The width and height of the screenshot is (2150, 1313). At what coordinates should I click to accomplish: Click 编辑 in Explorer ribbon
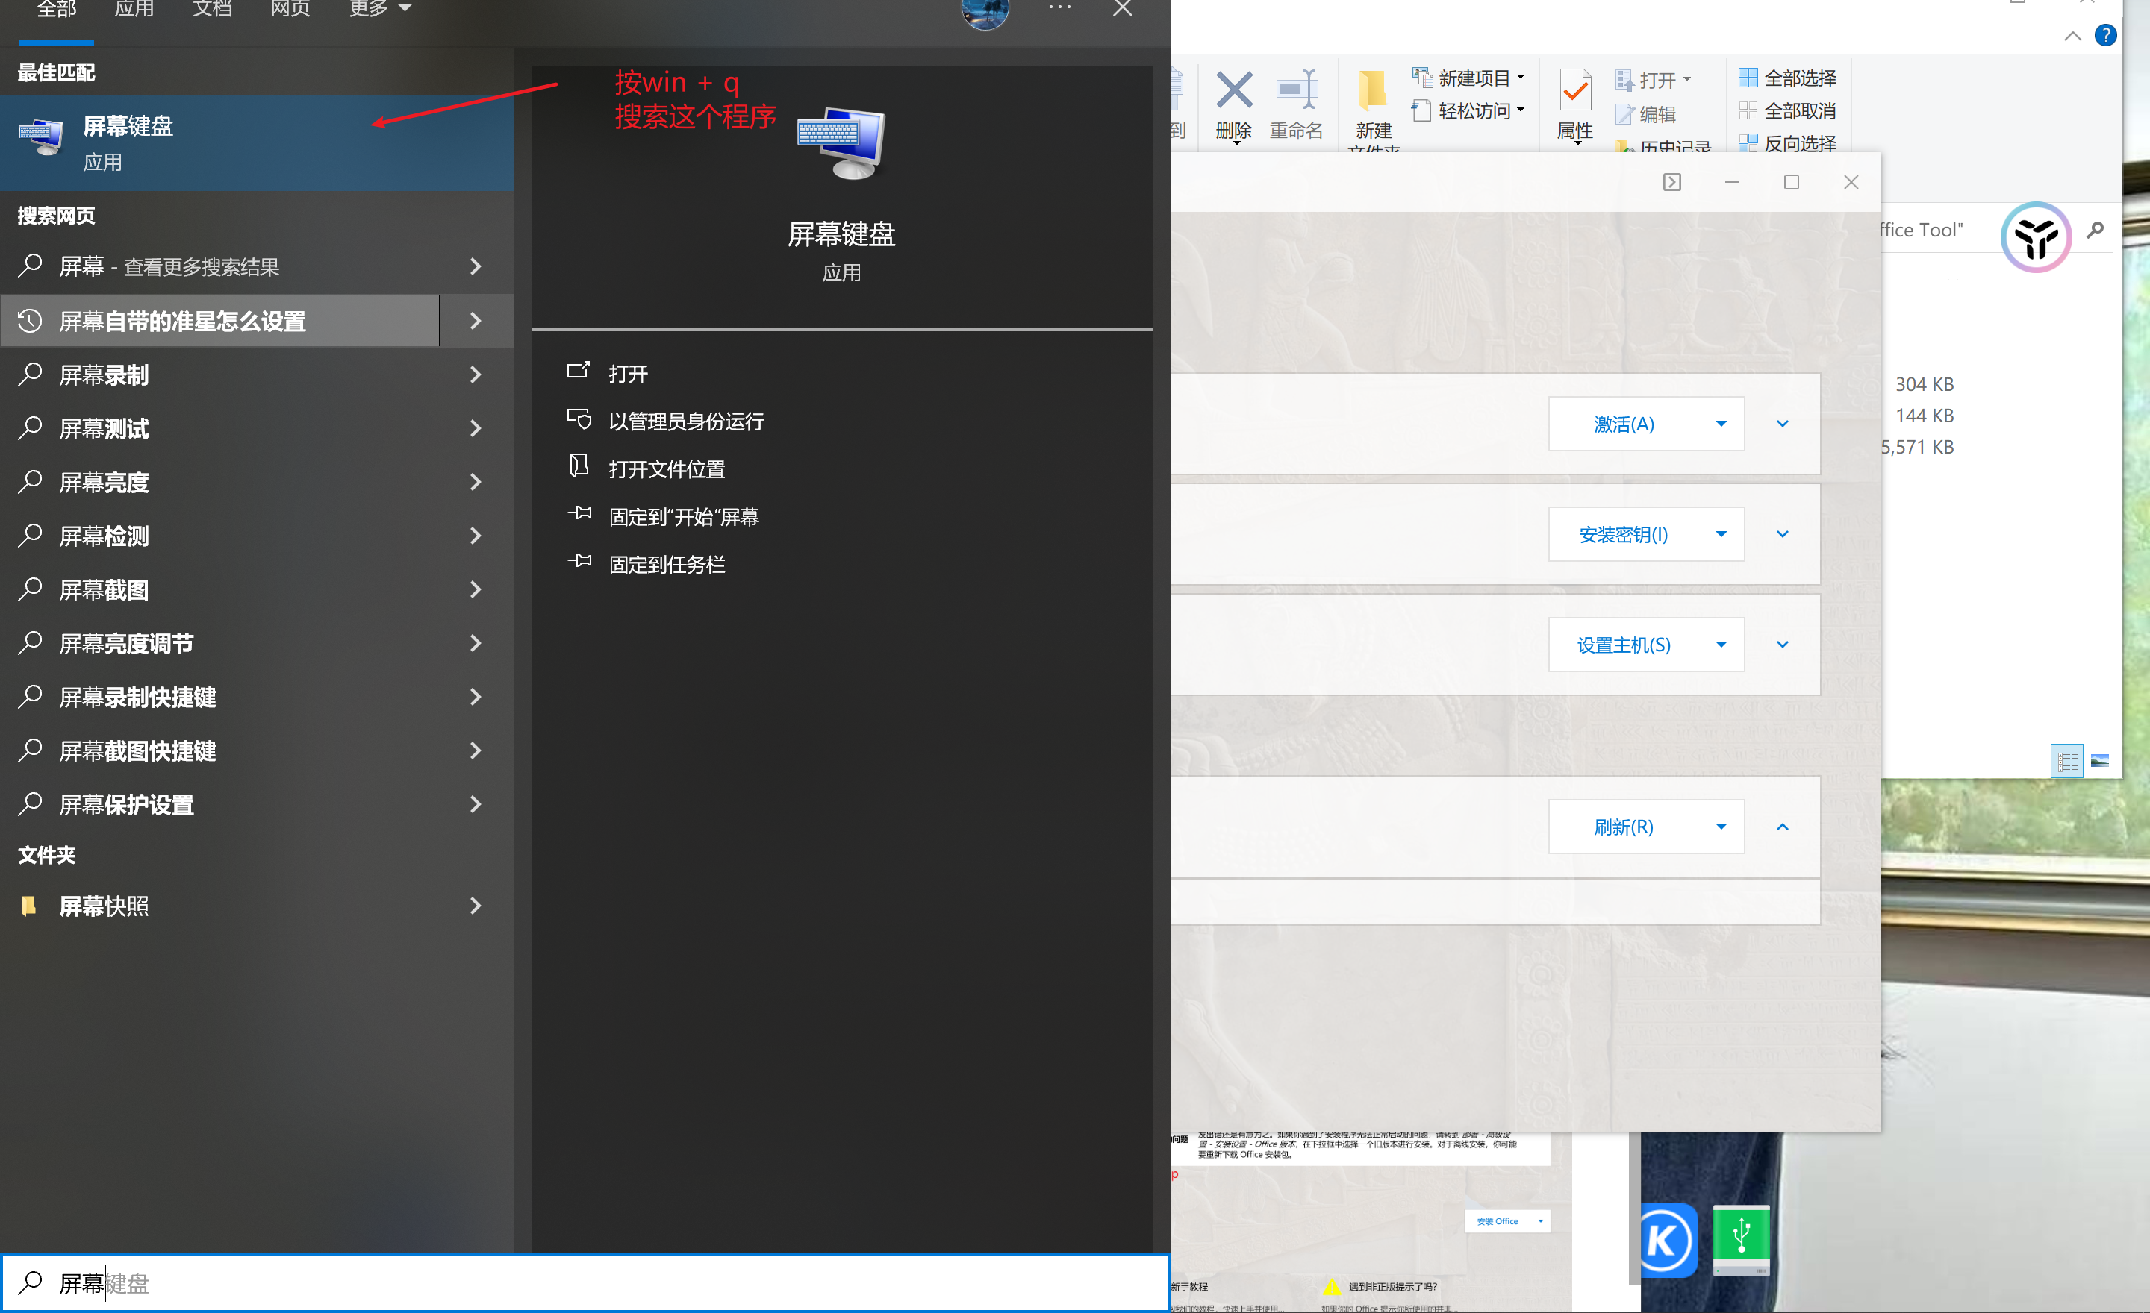click(x=1647, y=114)
